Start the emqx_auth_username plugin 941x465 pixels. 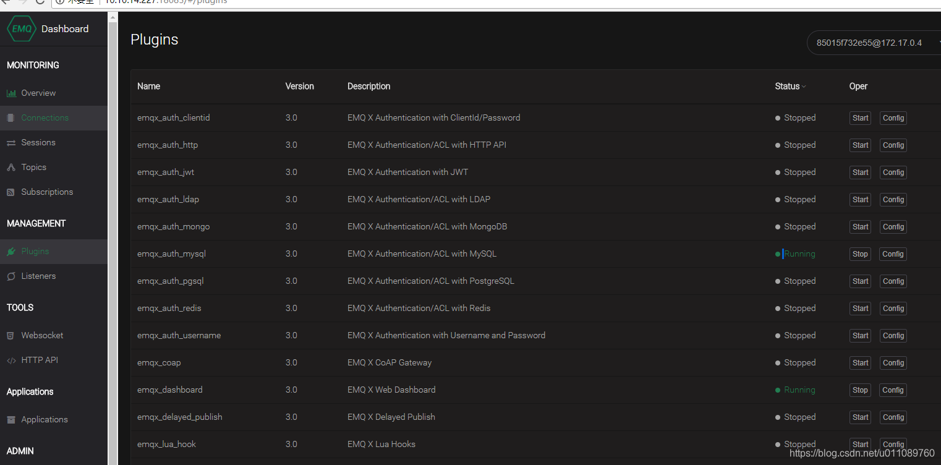click(x=860, y=336)
